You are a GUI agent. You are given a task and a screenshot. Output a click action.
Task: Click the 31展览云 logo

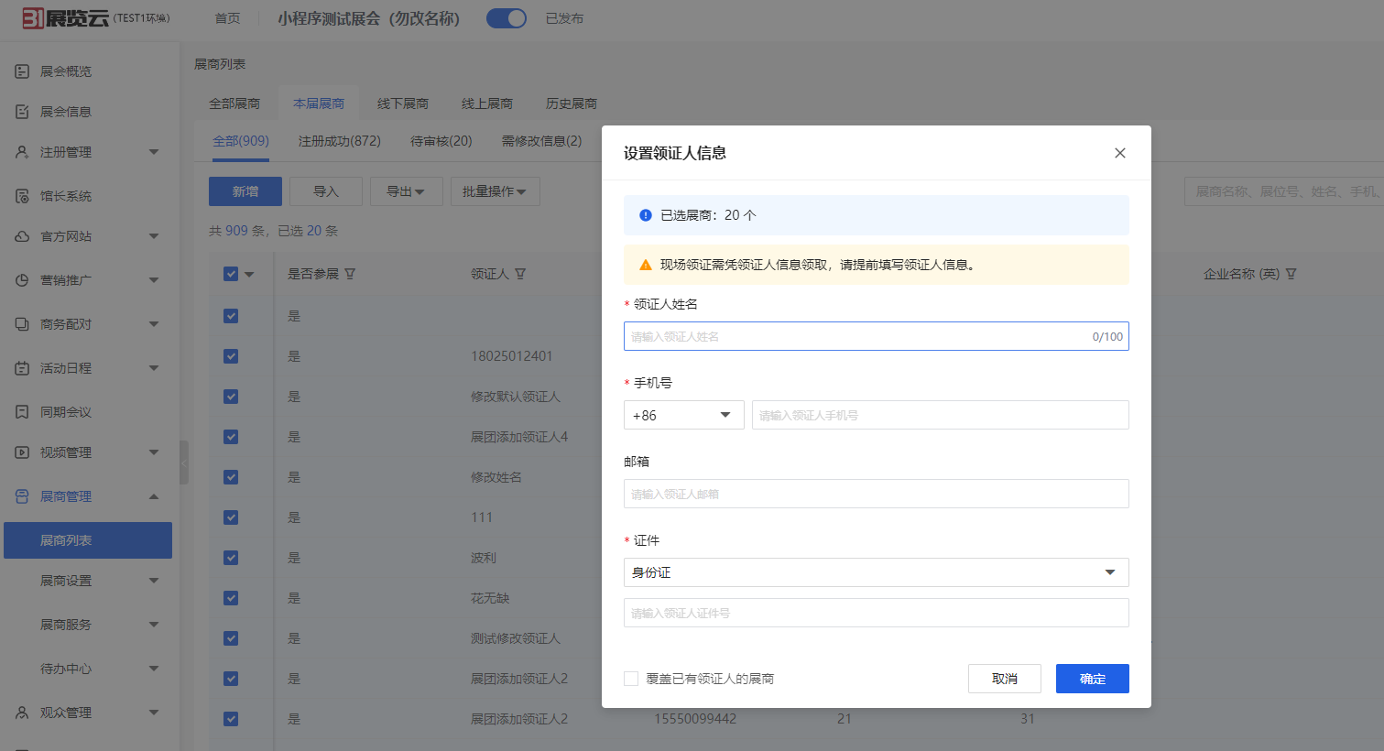[65, 17]
